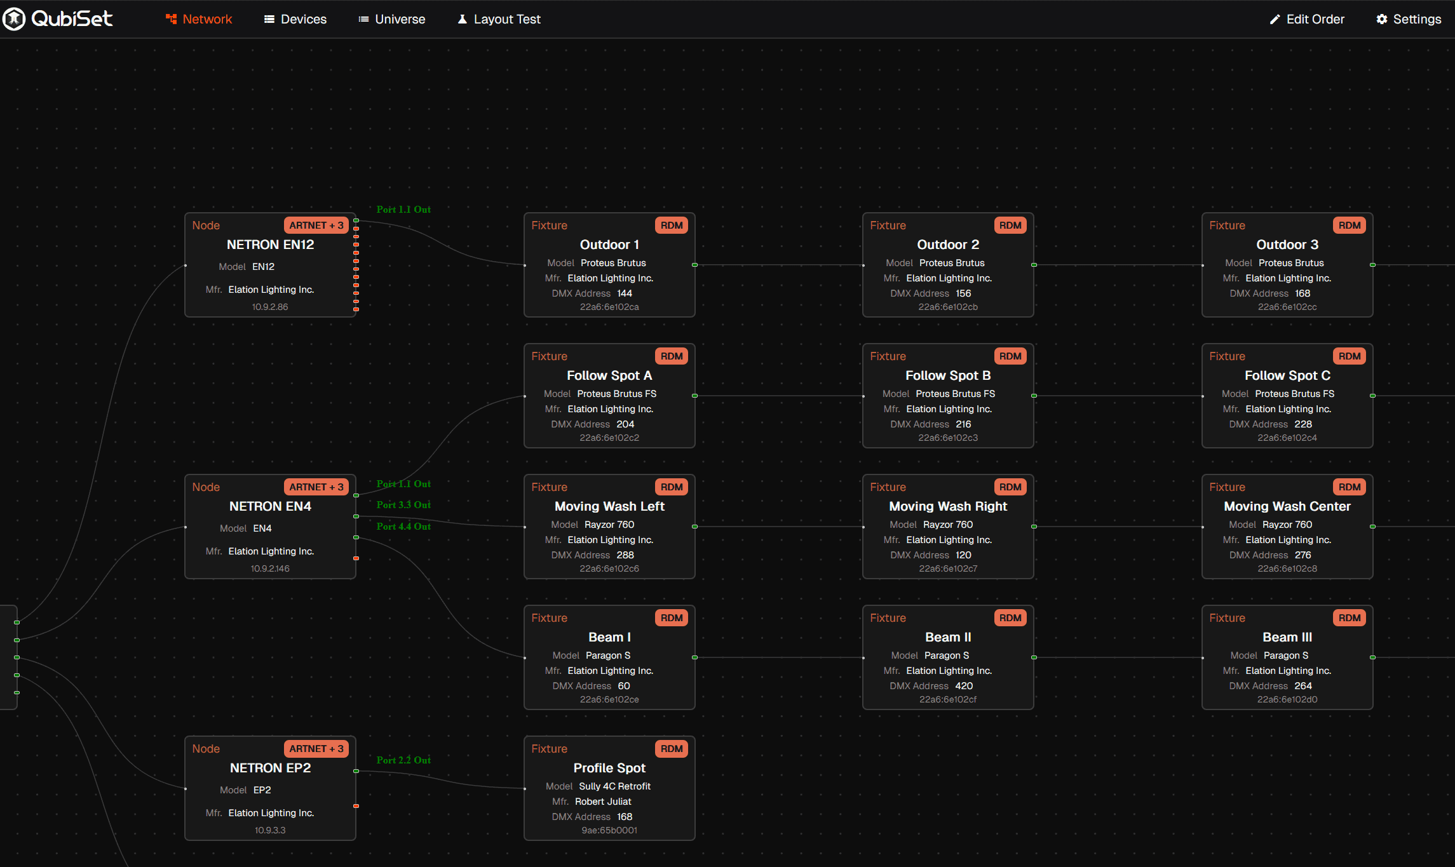Click DMX address 288 on Moving Wash Left
The height and width of the screenshot is (867, 1455).
coord(625,555)
